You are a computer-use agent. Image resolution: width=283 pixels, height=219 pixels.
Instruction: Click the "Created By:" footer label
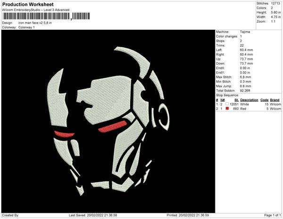click(x=10, y=215)
